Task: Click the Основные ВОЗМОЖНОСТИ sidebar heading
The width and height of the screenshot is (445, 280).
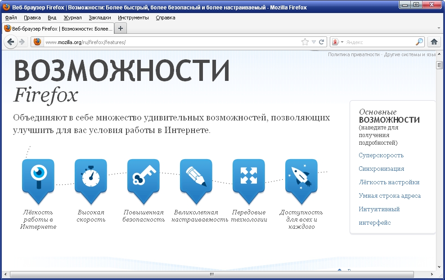Action: [x=389, y=116]
